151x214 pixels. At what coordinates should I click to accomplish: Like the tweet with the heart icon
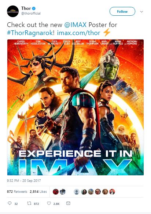(49, 203)
